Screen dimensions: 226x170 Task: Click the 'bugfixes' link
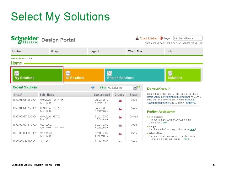pyautogui.click(x=191, y=103)
